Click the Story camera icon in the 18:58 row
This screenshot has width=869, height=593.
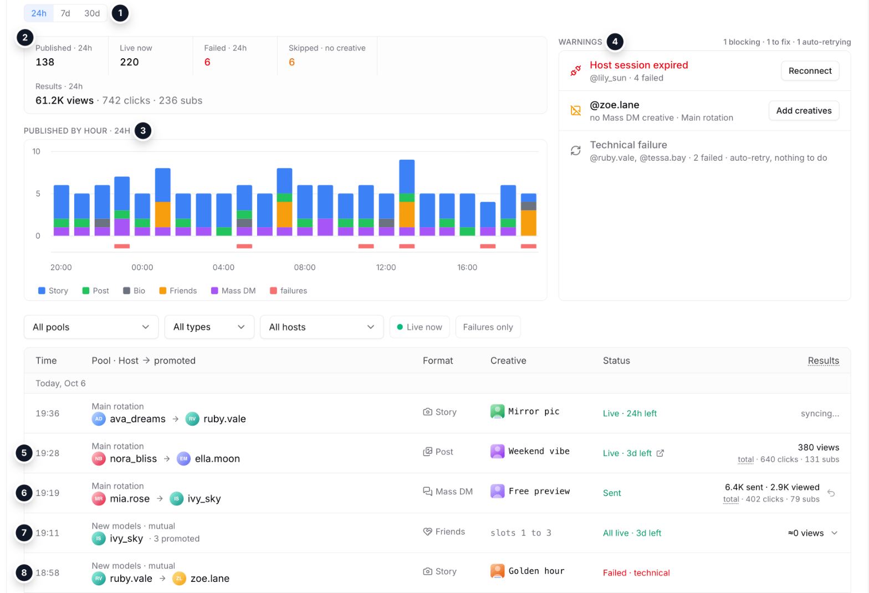(427, 571)
